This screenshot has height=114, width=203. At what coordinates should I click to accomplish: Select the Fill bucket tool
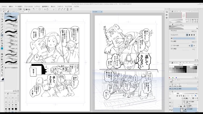coord(2,54)
